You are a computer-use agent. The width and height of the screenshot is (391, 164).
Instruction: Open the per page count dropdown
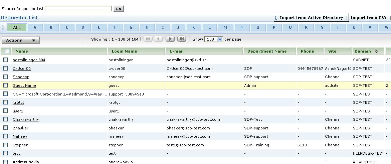[x=214, y=39]
